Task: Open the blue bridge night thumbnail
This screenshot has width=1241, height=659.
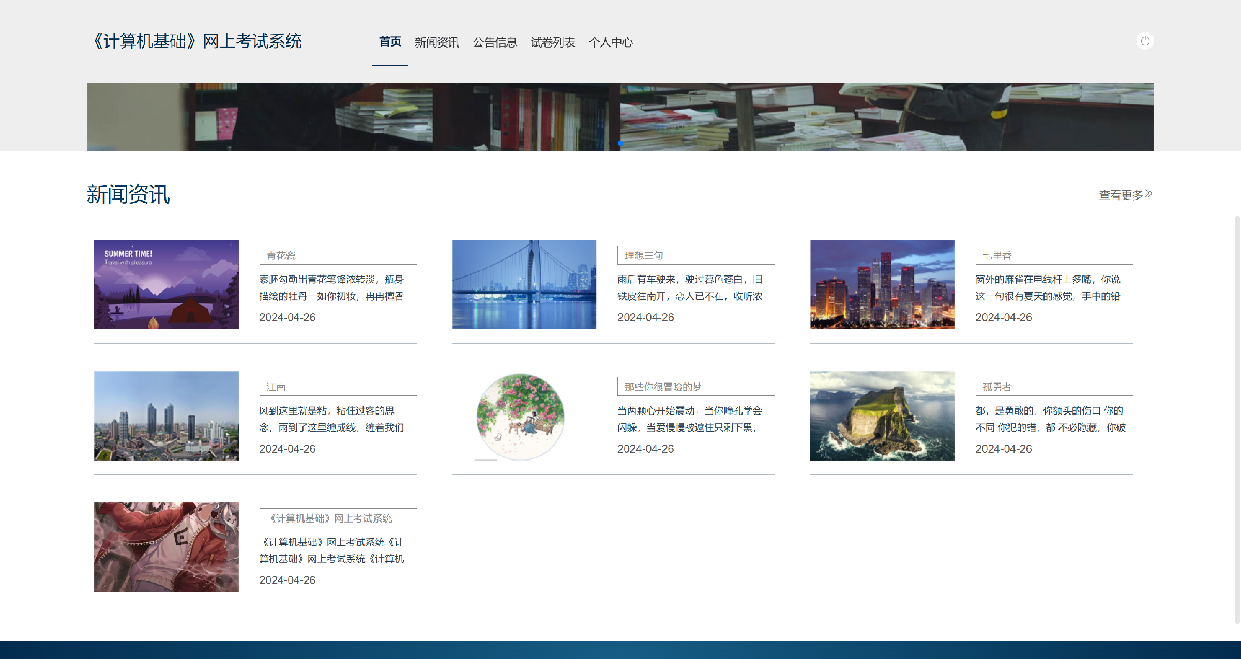Action: (524, 284)
